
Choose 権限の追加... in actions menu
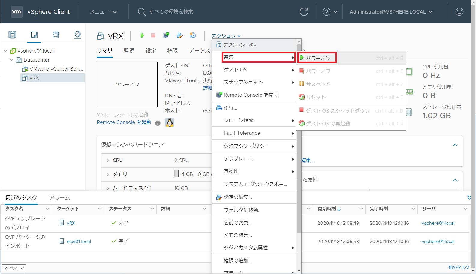pyautogui.click(x=254, y=260)
